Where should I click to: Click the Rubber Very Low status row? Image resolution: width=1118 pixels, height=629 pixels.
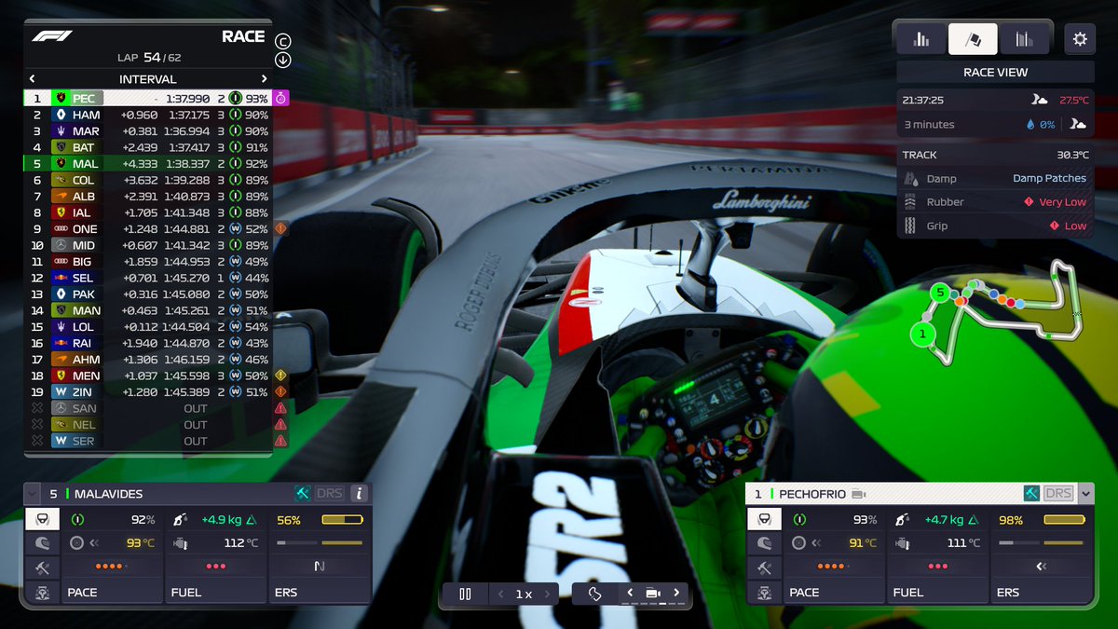[x=995, y=202]
